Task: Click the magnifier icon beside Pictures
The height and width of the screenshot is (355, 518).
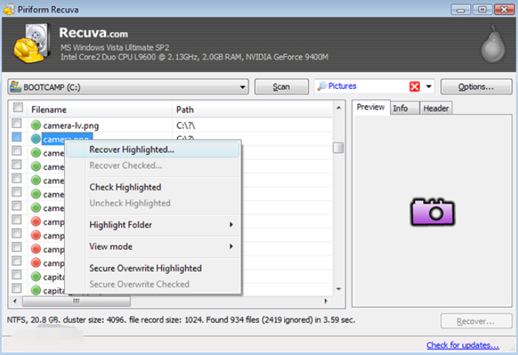Action: 322,87
